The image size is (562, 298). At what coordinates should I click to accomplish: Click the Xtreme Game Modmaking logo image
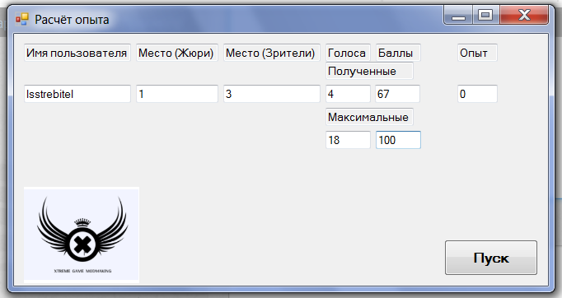[82, 235]
